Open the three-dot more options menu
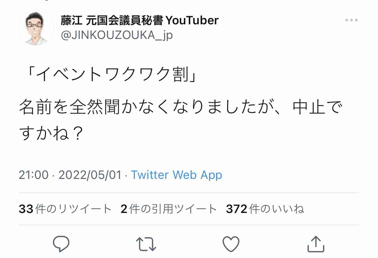Viewport: 378px width, 258px height. pyautogui.click(x=351, y=20)
